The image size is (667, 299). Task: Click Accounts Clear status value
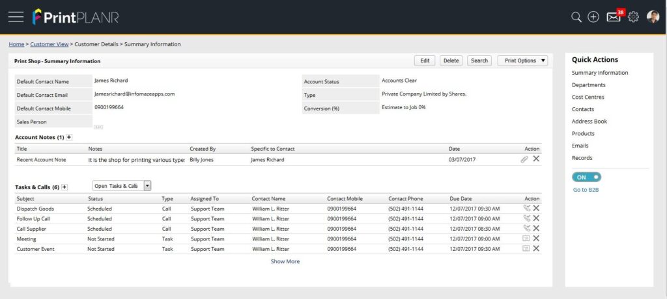(x=399, y=80)
